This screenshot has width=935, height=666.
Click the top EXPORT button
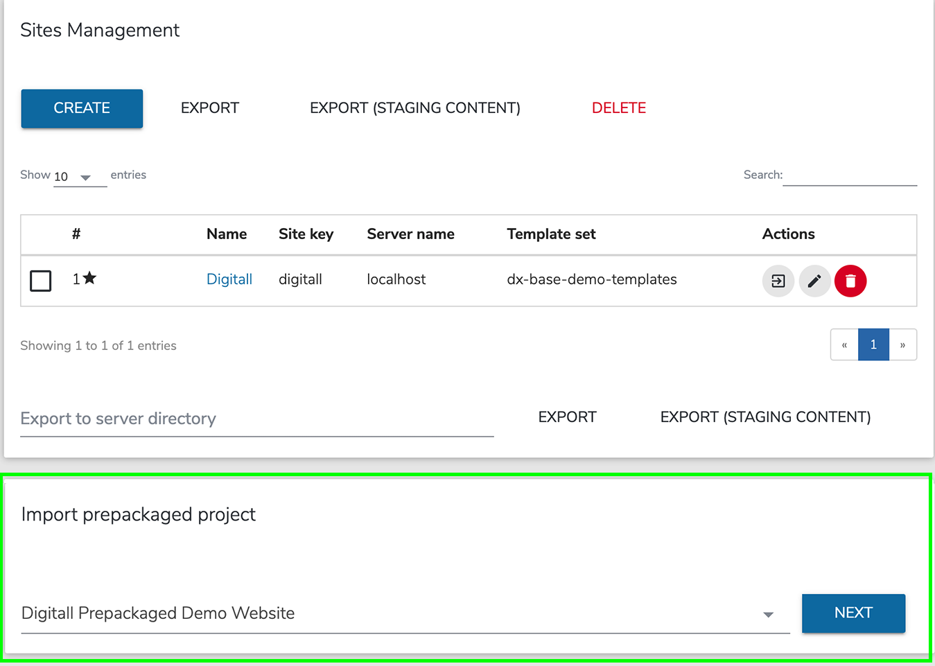click(x=209, y=108)
